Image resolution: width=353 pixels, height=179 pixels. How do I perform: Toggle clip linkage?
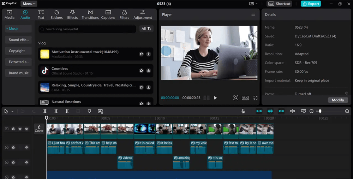tap(281, 111)
